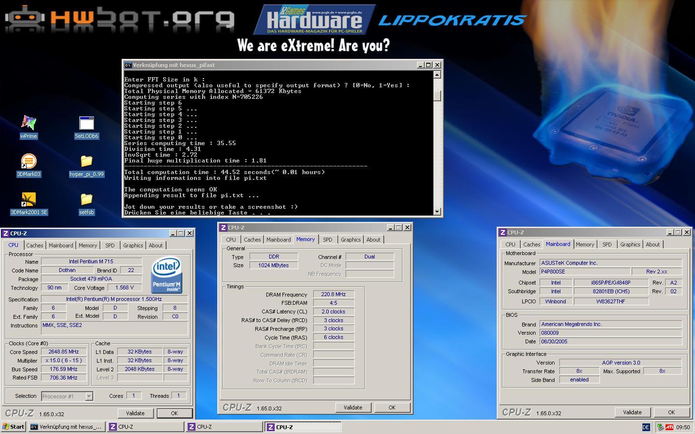Image resolution: width=695 pixels, height=434 pixels.
Task: Open Memory tab in mainboard CPU-Z window
Action: [x=585, y=244]
